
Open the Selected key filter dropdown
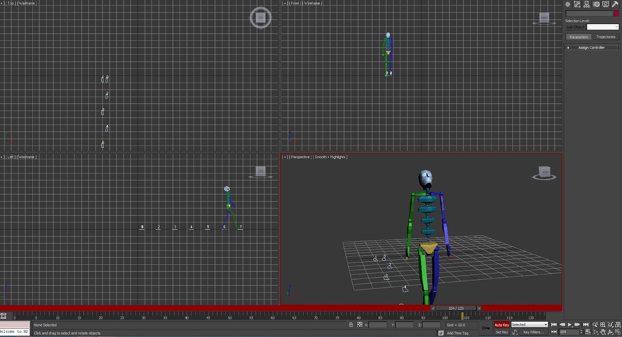click(529, 325)
